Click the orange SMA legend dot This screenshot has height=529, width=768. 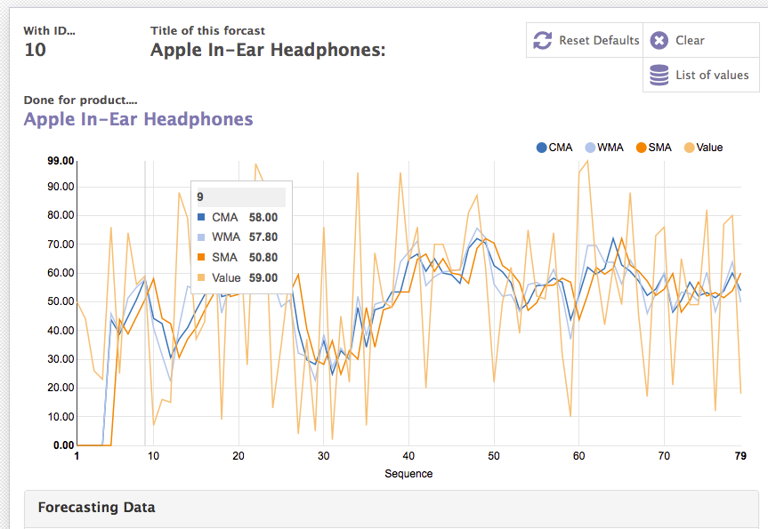click(x=640, y=148)
